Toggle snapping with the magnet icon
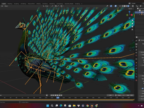144x108 pixels. 56,6
